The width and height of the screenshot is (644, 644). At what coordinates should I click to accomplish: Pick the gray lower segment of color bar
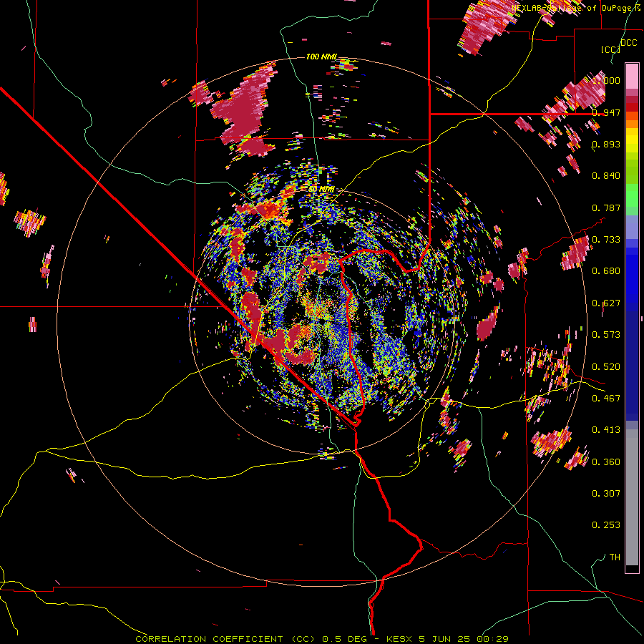click(x=632, y=497)
